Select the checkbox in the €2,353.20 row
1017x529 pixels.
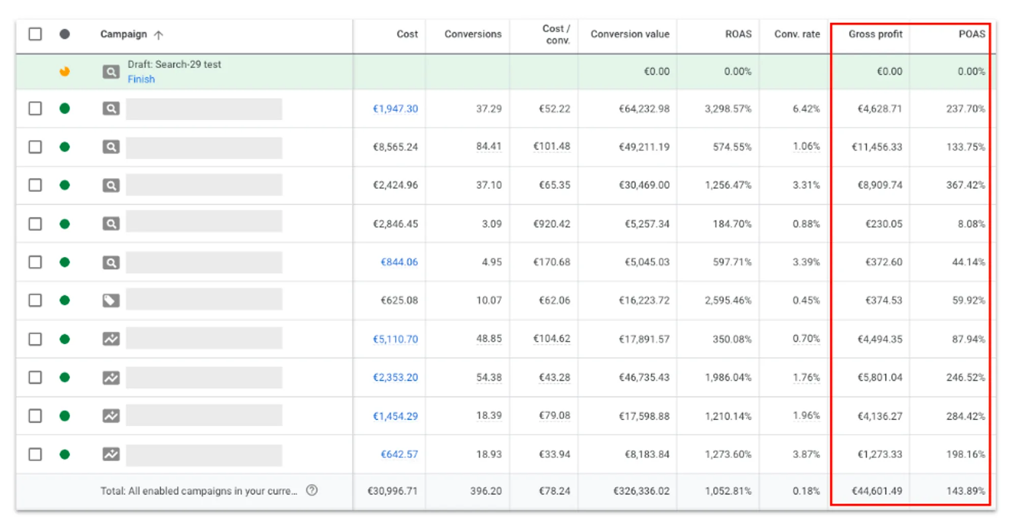click(35, 377)
